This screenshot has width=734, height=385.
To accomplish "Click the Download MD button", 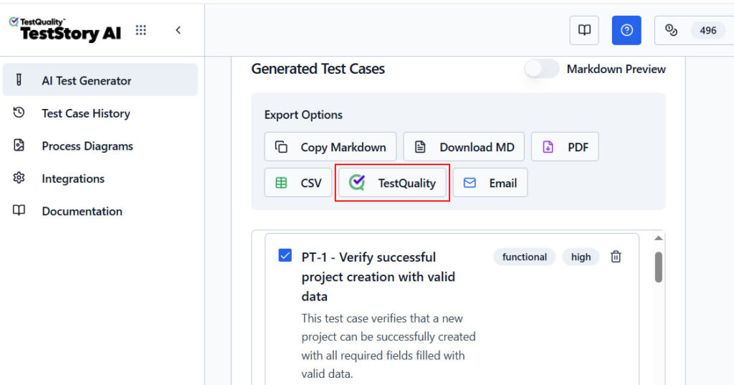I will click(464, 147).
